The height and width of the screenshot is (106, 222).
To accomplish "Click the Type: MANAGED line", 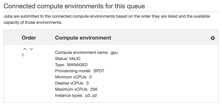I will [71, 65].
